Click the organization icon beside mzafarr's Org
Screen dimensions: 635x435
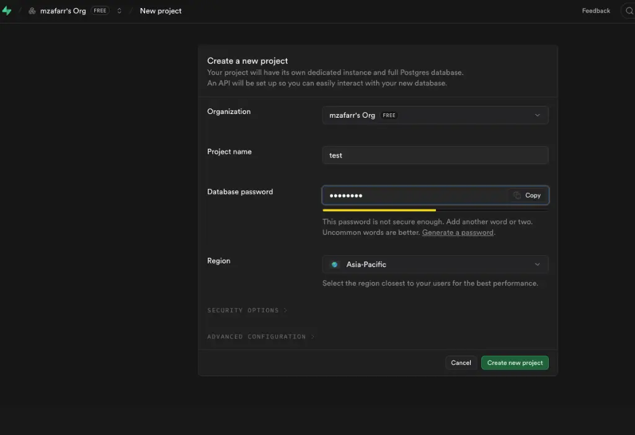pyautogui.click(x=32, y=11)
